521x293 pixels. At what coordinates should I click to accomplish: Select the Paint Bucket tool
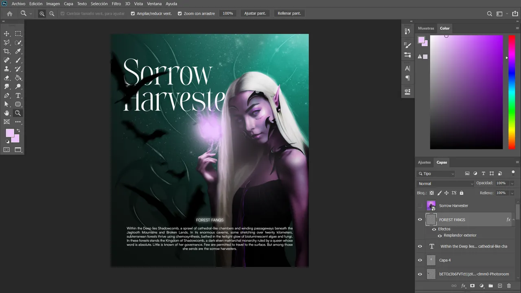coord(18,78)
